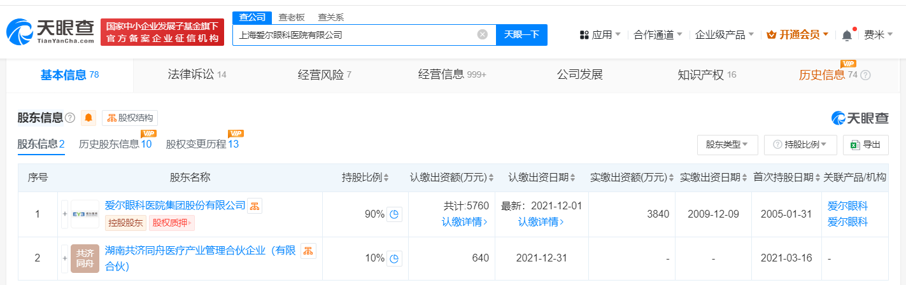Switch to the 知识产权 tab

(707, 75)
